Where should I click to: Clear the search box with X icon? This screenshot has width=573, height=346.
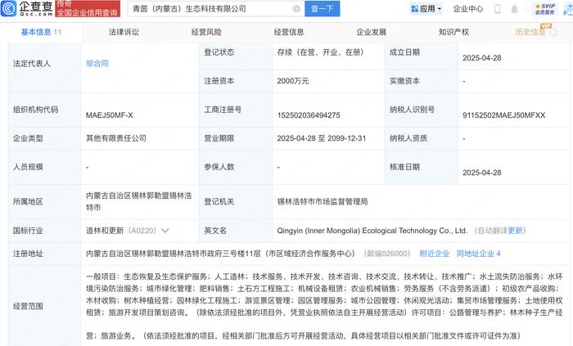[x=296, y=9]
